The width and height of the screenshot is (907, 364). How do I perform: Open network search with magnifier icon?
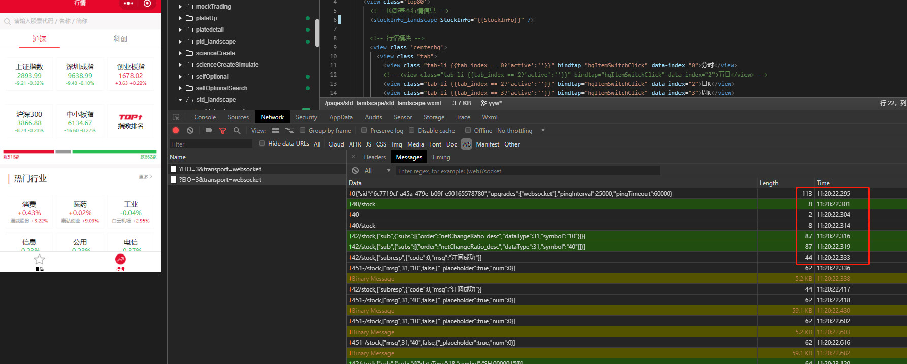(237, 130)
